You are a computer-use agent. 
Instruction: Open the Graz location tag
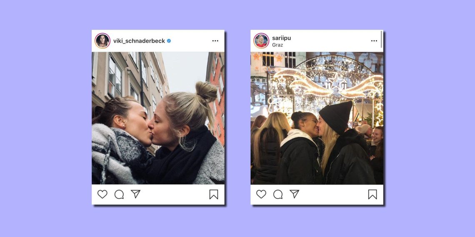277,45
